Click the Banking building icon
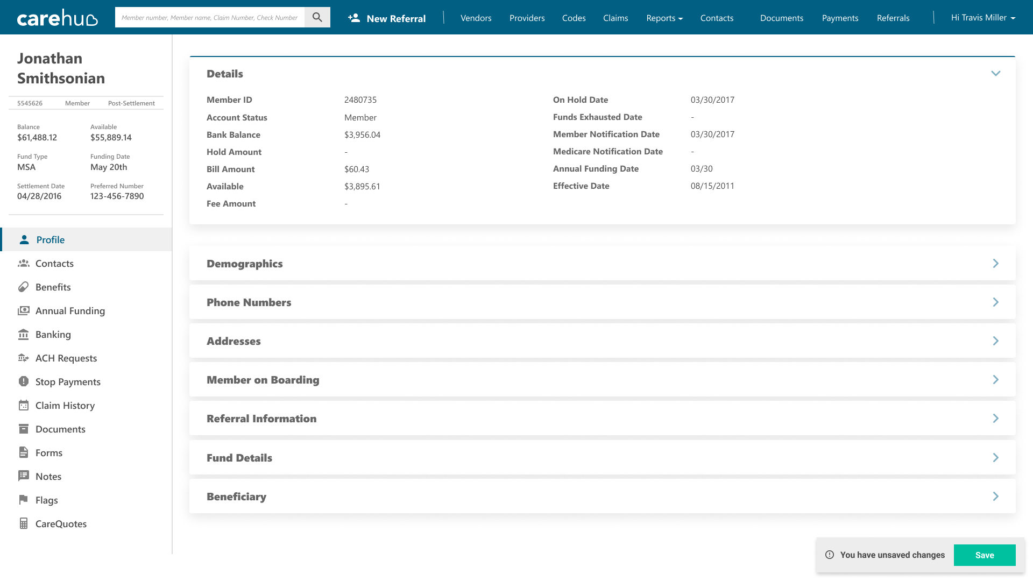1033x581 pixels. pos(23,334)
